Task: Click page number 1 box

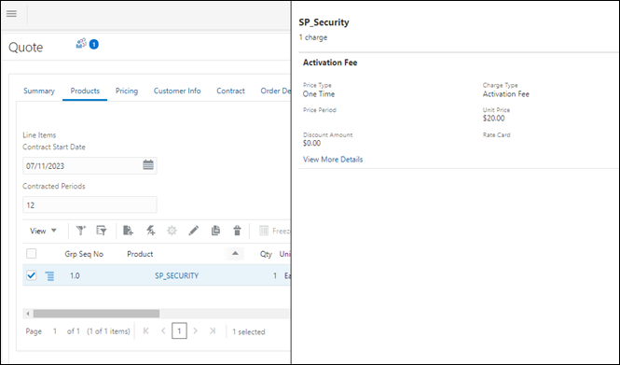Action: tap(179, 331)
